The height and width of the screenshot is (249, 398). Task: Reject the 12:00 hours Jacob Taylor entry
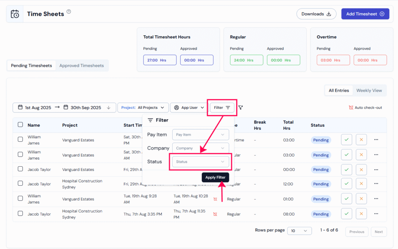(x=361, y=184)
